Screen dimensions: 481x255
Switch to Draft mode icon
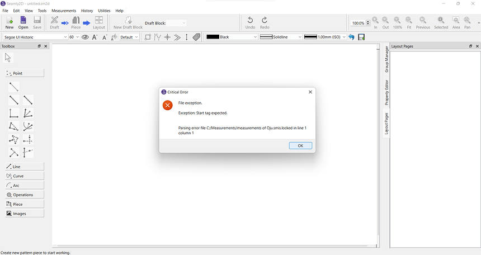(54, 20)
